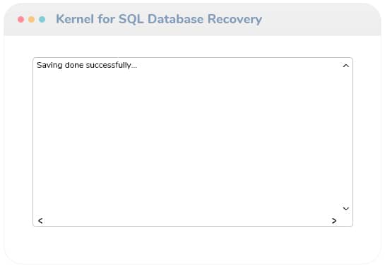Click the word 'Recovery' in the title
This screenshot has width=385, height=268.
[235, 20]
